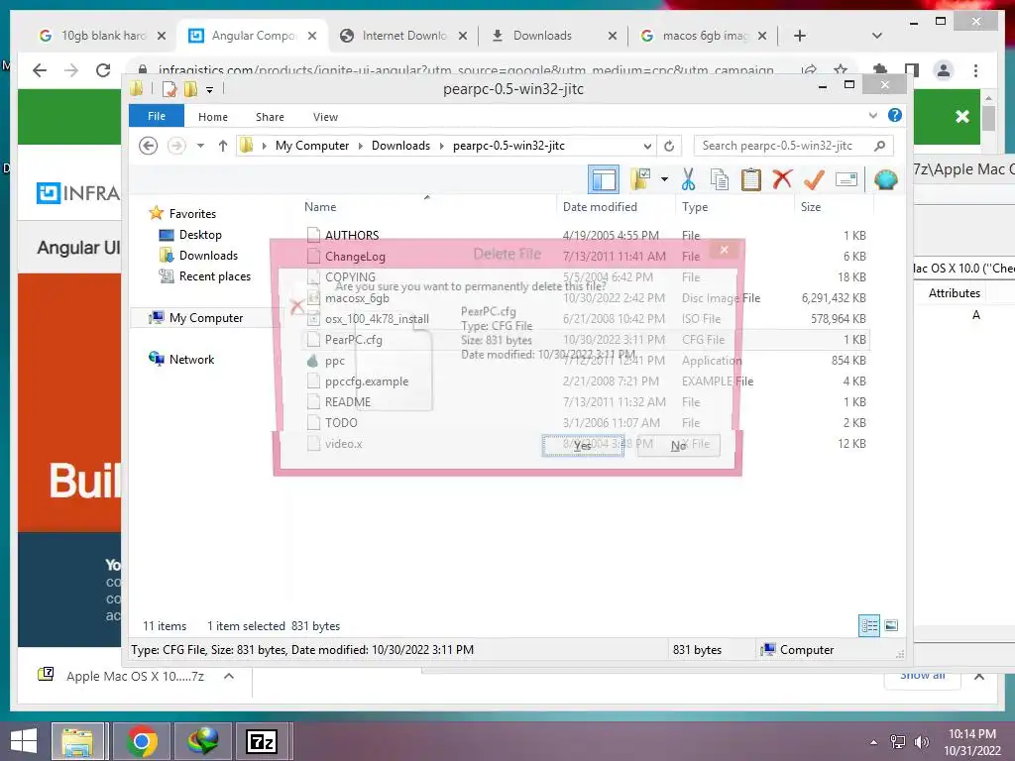This screenshot has width=1015, height=761.
Task: Sort files by Size column header
Action: [x=811, y=206]
